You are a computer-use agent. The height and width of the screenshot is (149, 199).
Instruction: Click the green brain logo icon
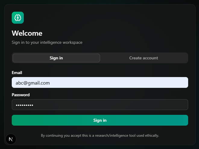tap(18, 18)
